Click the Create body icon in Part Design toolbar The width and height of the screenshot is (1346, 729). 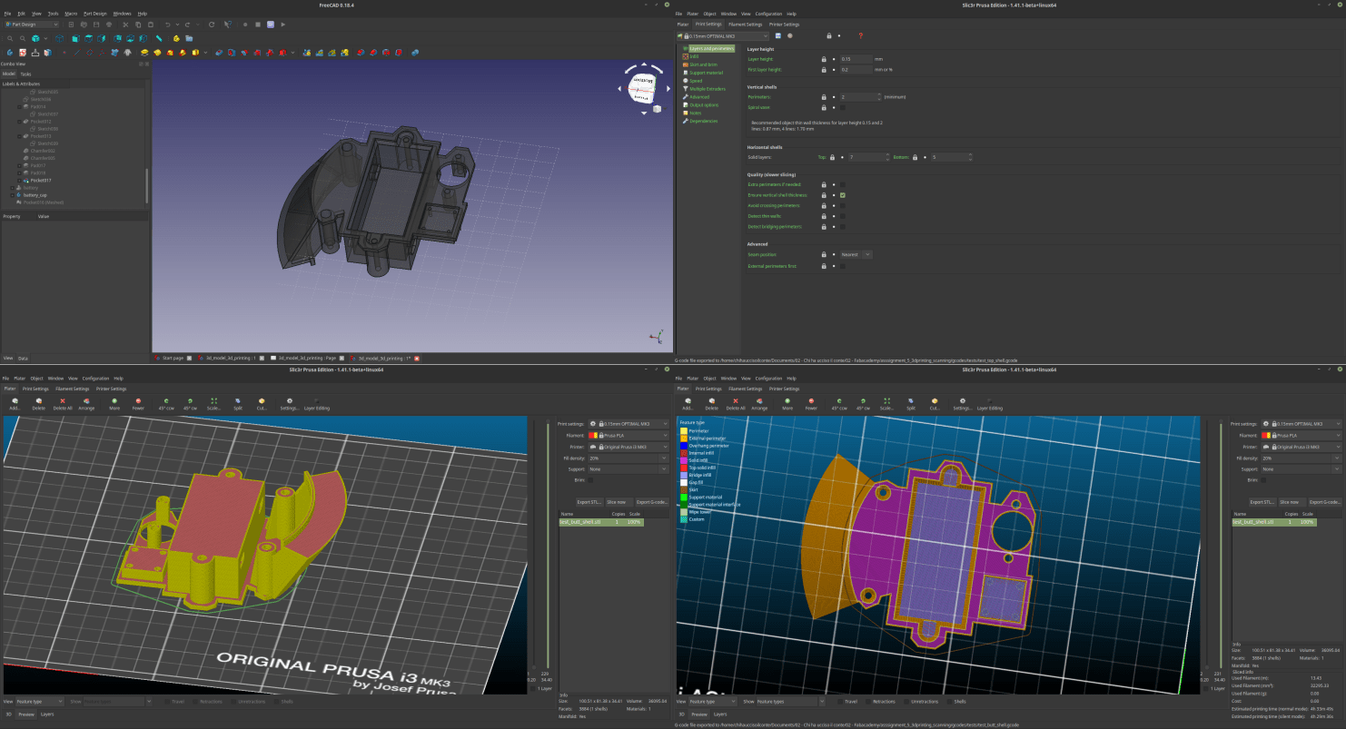coord(9,53)
